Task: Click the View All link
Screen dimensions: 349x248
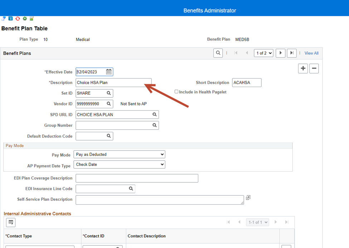Action: [x=311, y=53]
